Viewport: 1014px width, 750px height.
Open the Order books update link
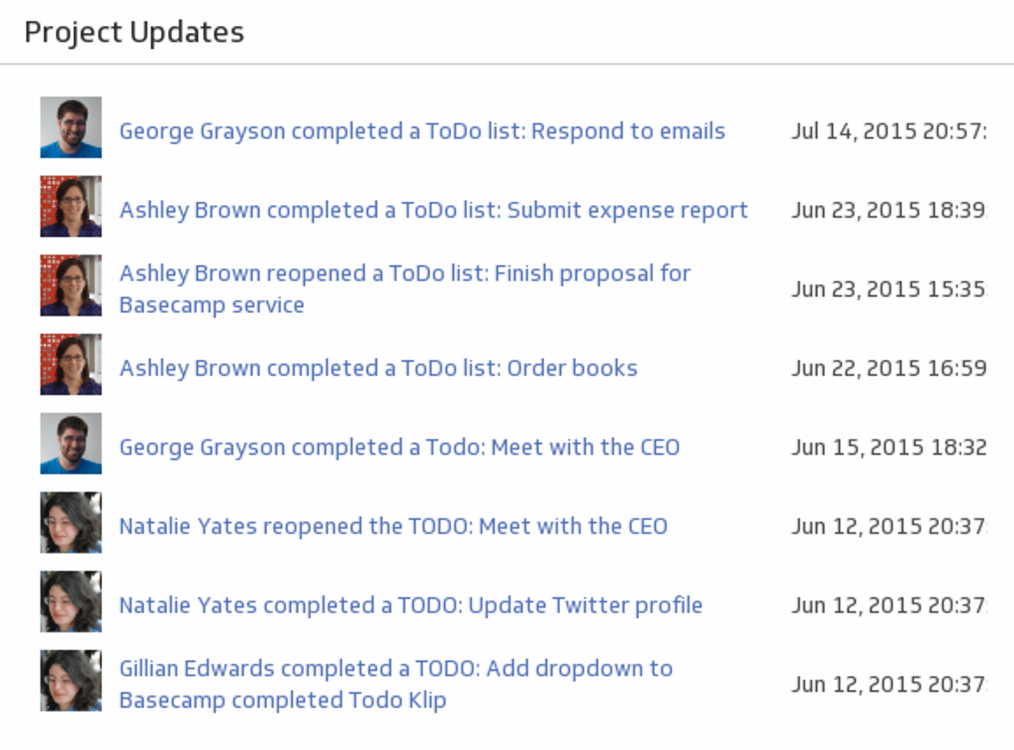coord(378,368)
